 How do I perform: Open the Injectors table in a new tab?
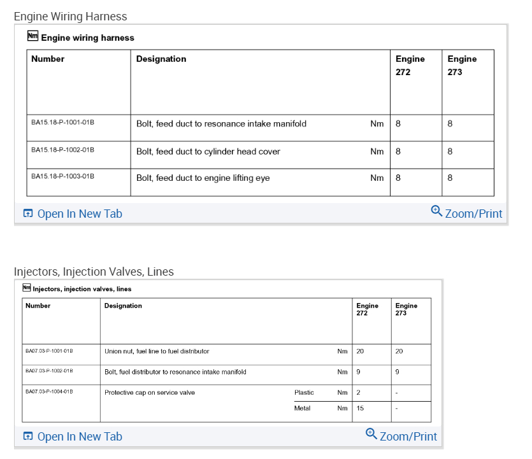tap(79, 437)
